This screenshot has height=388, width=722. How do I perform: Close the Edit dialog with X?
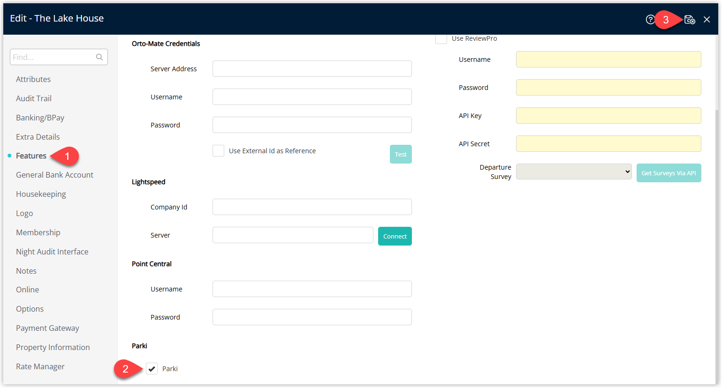click(707, 19)
